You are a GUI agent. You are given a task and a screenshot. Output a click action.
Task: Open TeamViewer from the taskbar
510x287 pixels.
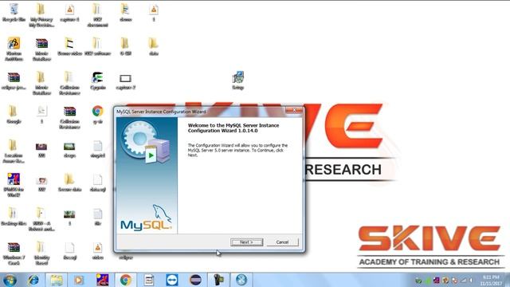tap(172, 280)
